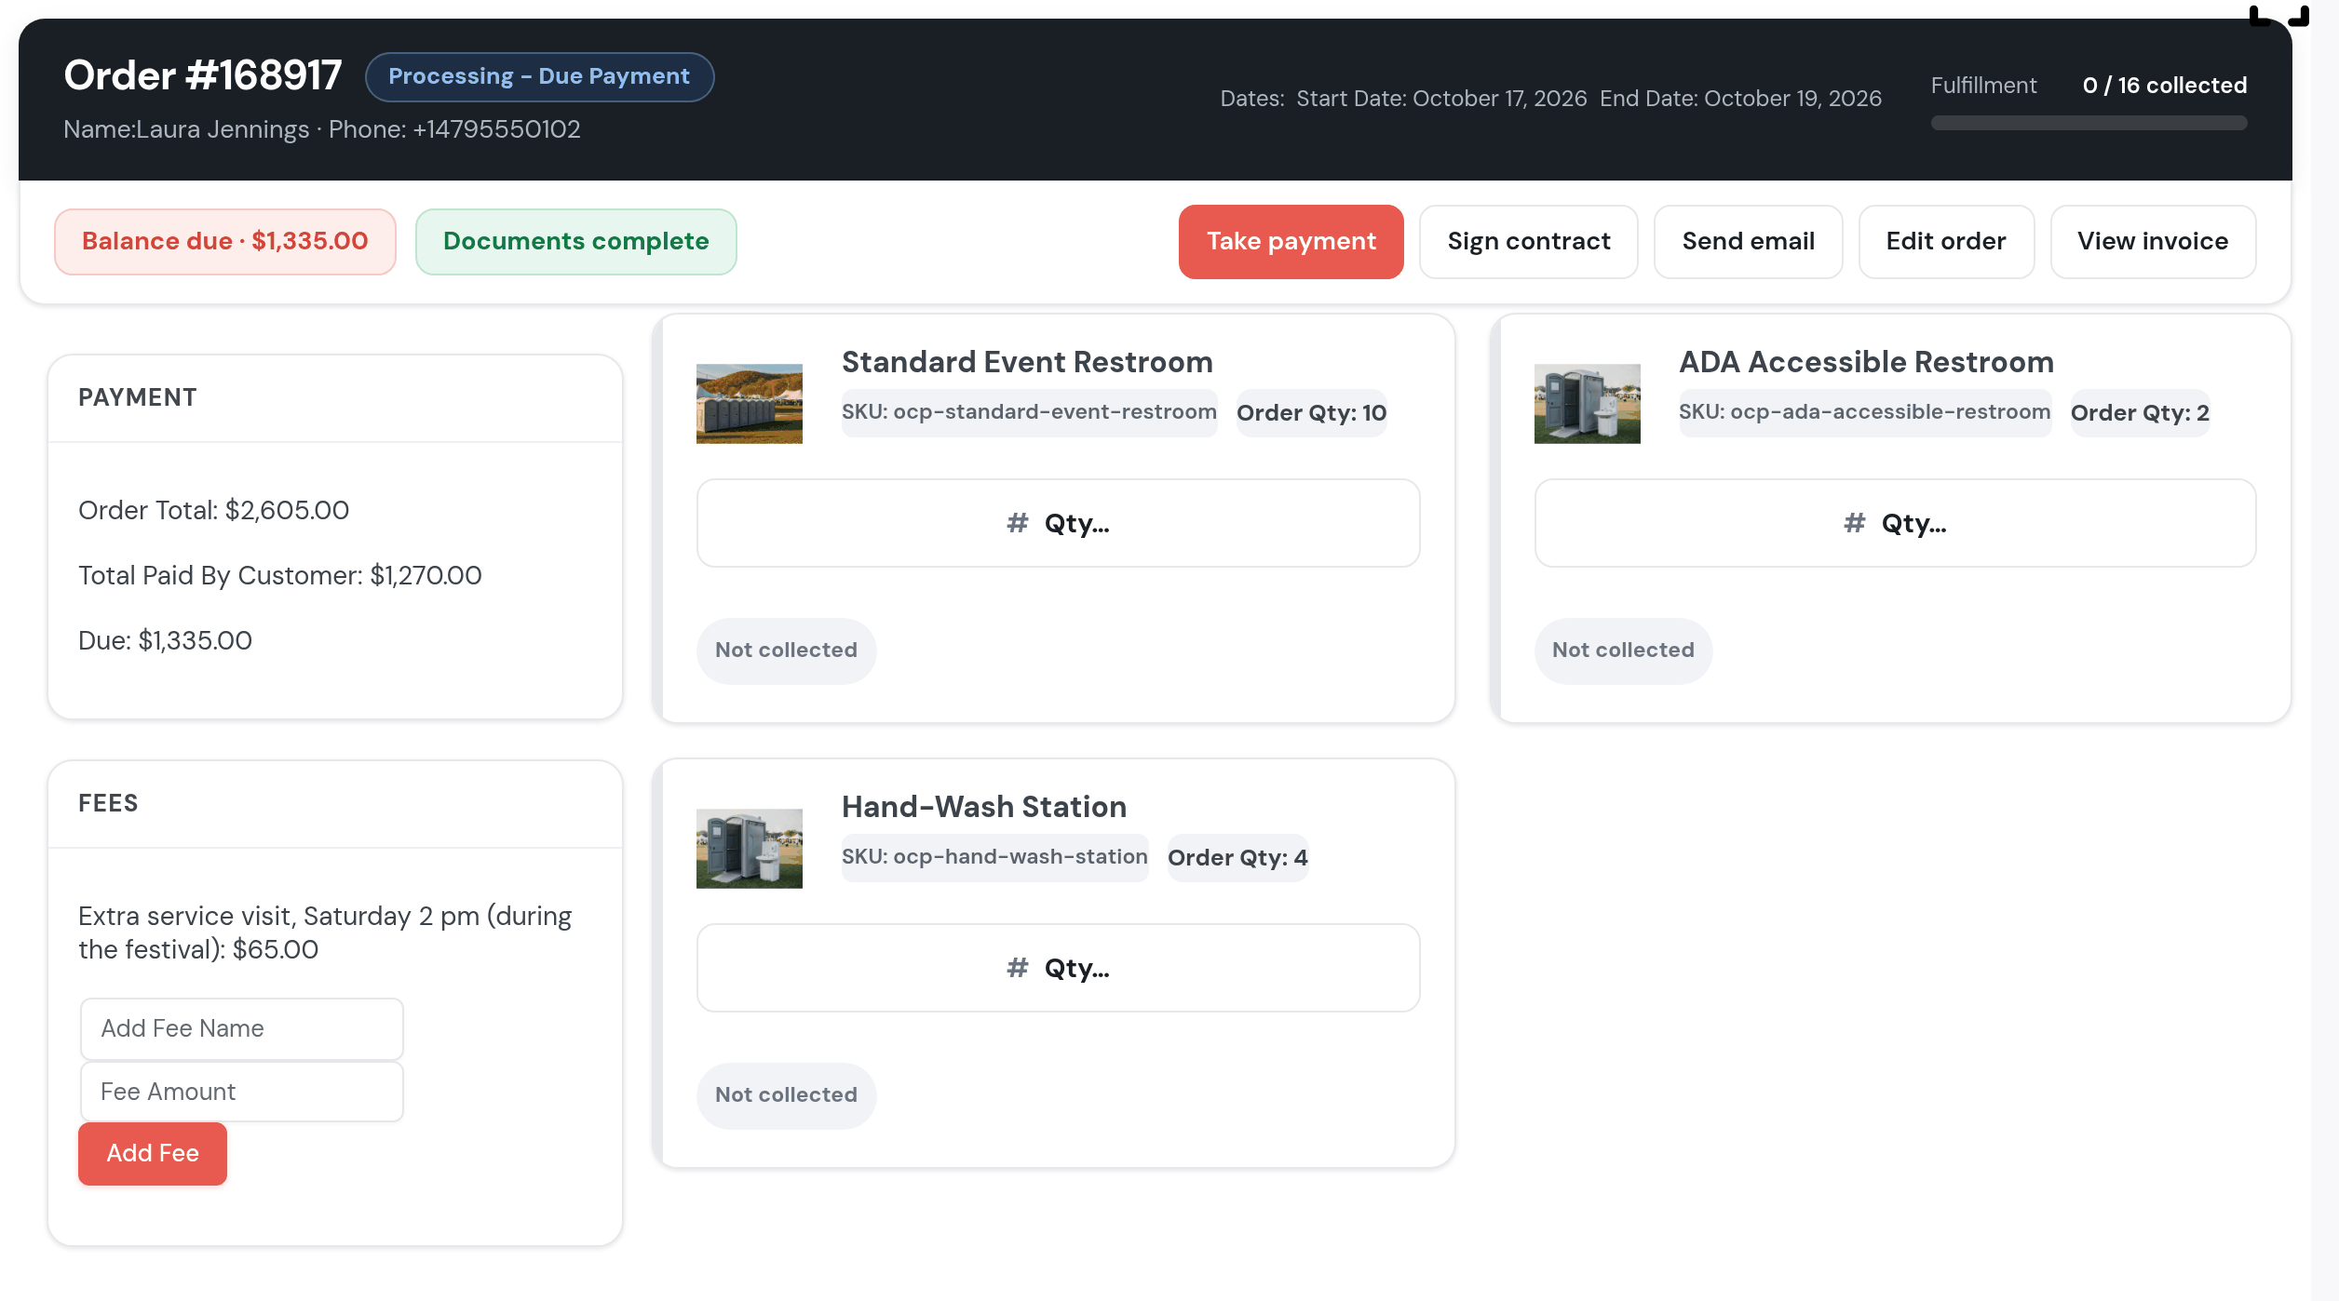The height and width of the screenshot is (1301, 2339).
Task: Click SKU ocp-standard-event-restroom label
Action: 1029,412
